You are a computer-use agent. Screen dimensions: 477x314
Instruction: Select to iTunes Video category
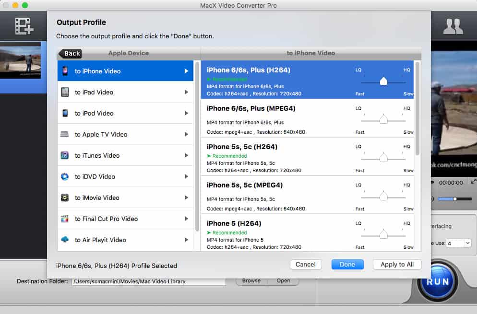125,155
